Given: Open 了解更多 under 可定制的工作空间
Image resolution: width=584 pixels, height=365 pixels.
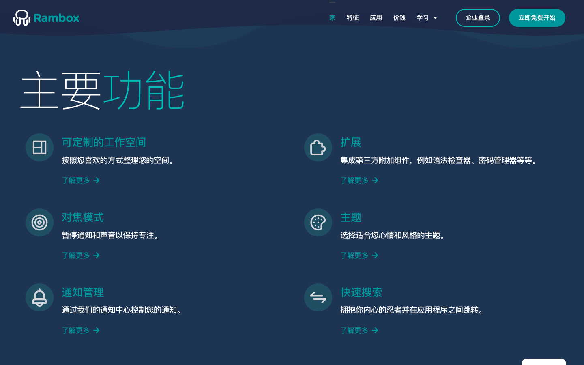Looking at the screenshot, I should coord(76,180).
